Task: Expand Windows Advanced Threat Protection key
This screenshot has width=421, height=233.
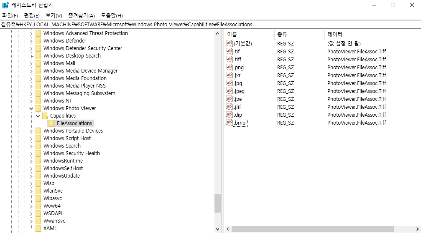Action: coord(31,33)
